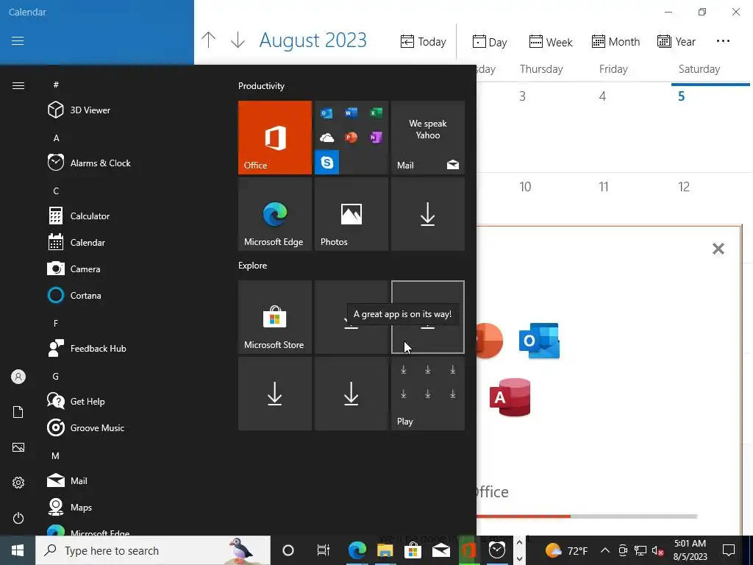This screenshot has width=753, height=565.
Task: Click the Outlook icon in Office popup
Action: pyautogui.click(x=539, y=341)
